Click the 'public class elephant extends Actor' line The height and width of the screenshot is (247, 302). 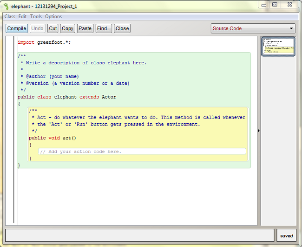point(66,97)
